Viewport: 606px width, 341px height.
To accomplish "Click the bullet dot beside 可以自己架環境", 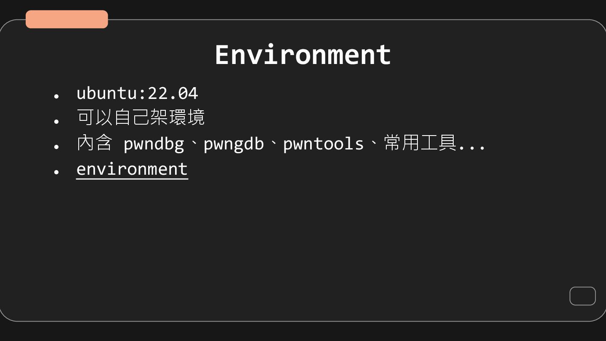I will 56,121.
